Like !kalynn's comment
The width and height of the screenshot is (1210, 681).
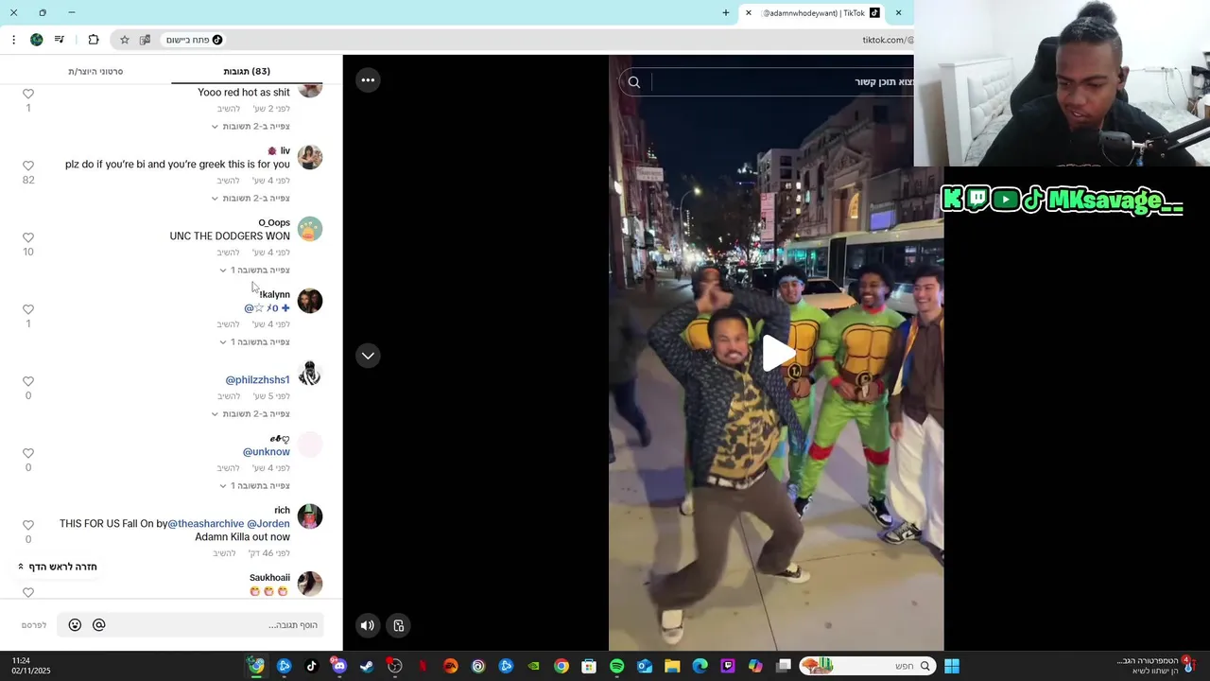coord(27,309)
